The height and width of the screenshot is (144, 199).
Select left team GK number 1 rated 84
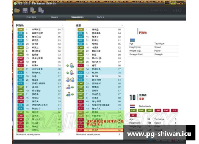point(39,29)
